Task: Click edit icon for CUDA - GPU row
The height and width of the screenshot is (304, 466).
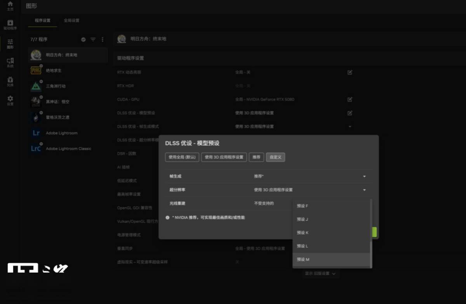Action: pos(350,99)
